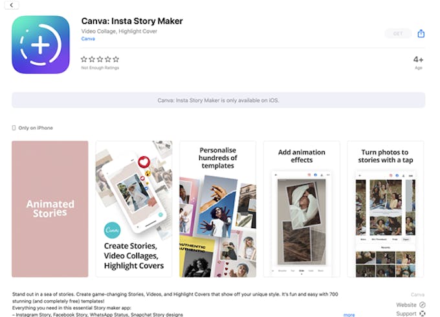Click the 'Not Enough Ratings' text

pyautogui.click(x=100, y=67)
